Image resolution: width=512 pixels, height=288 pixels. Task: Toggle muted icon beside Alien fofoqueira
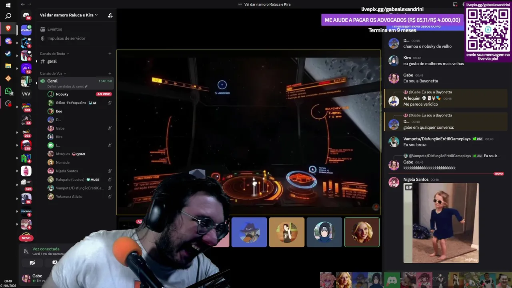click(x=110, y=103)
